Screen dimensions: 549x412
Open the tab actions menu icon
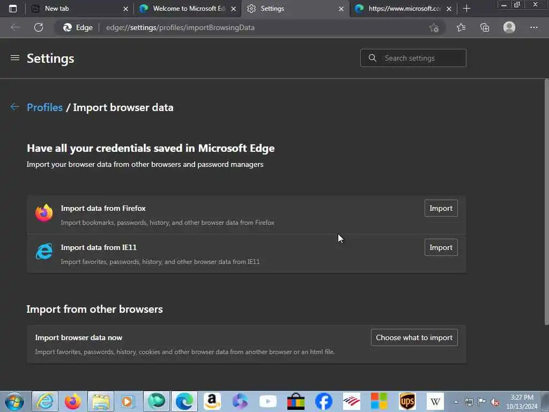coord(13,9)
